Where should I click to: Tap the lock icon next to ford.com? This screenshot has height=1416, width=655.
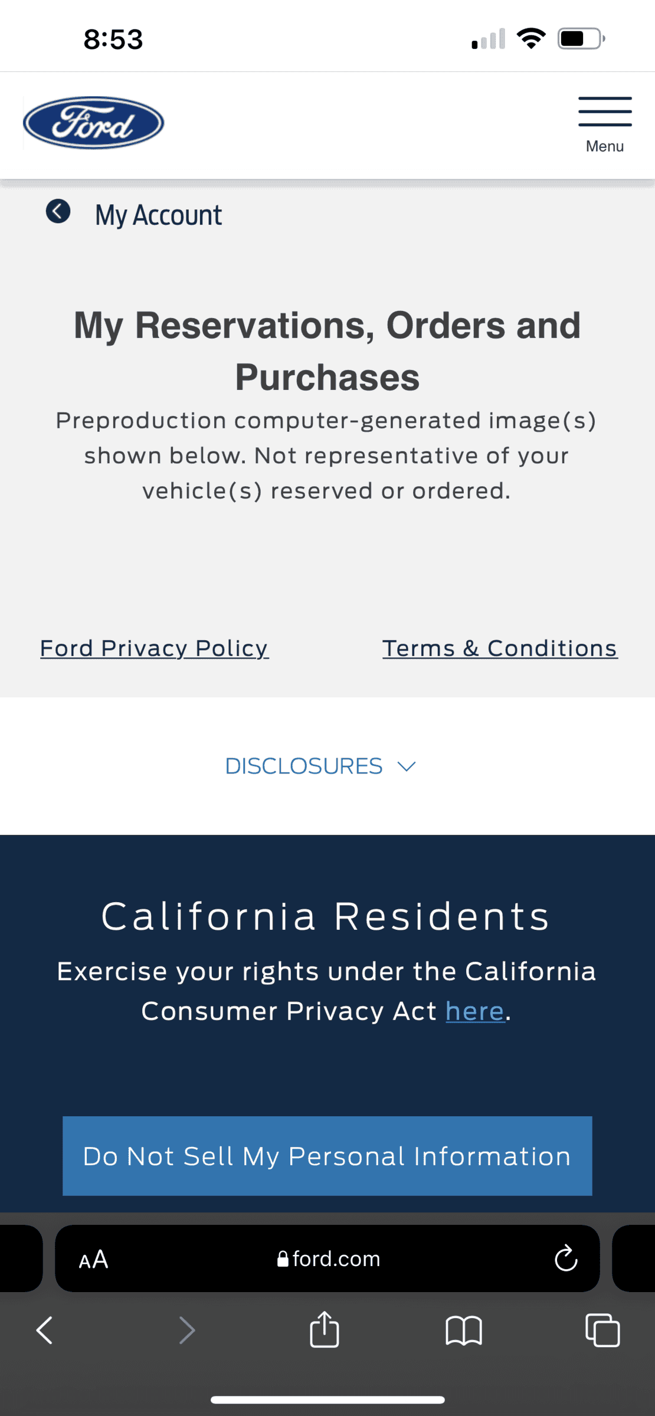tap(283, 1259)
